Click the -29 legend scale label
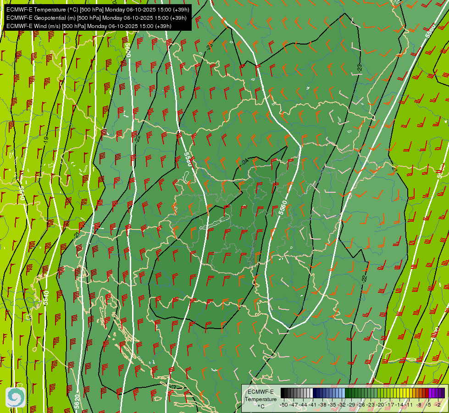449x413 pixels. pyautogui.click(x=352, y=405)
